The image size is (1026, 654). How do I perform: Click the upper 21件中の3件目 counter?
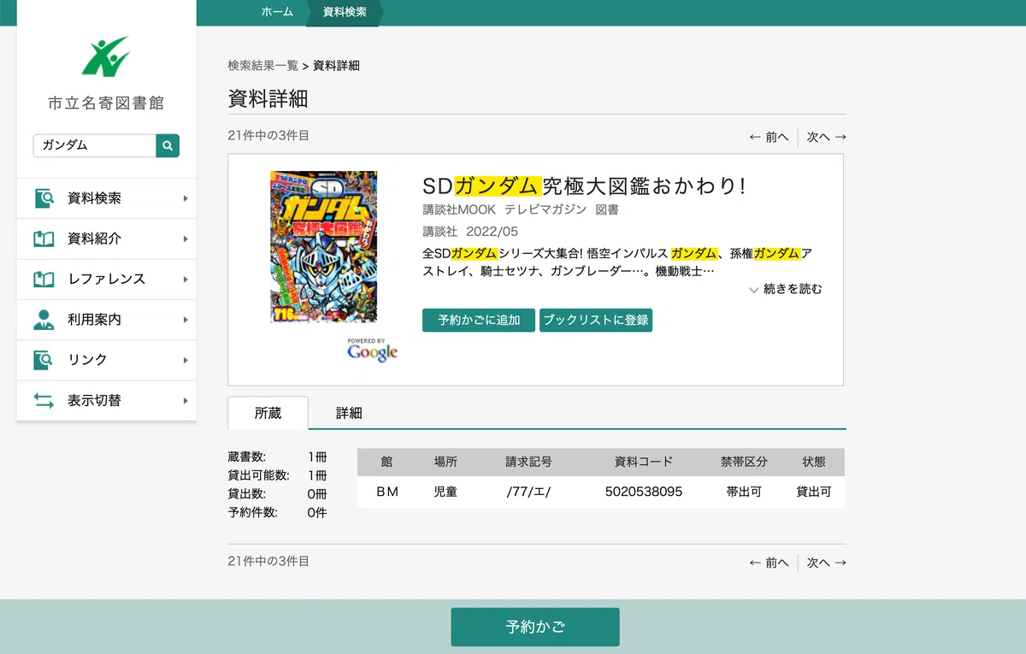point(268,135)
